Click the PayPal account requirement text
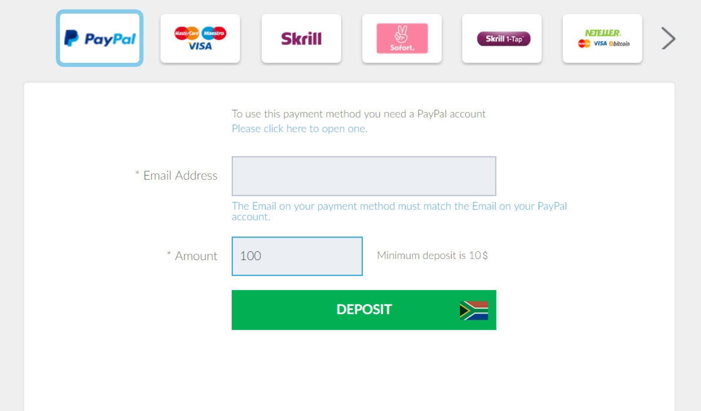Image resolution: width=701 pixels, height=411 pixels. click(x=359, y=114)
